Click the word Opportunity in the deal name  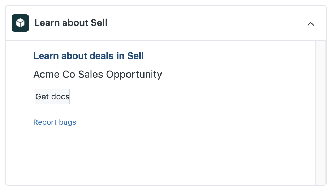(134, 75)
